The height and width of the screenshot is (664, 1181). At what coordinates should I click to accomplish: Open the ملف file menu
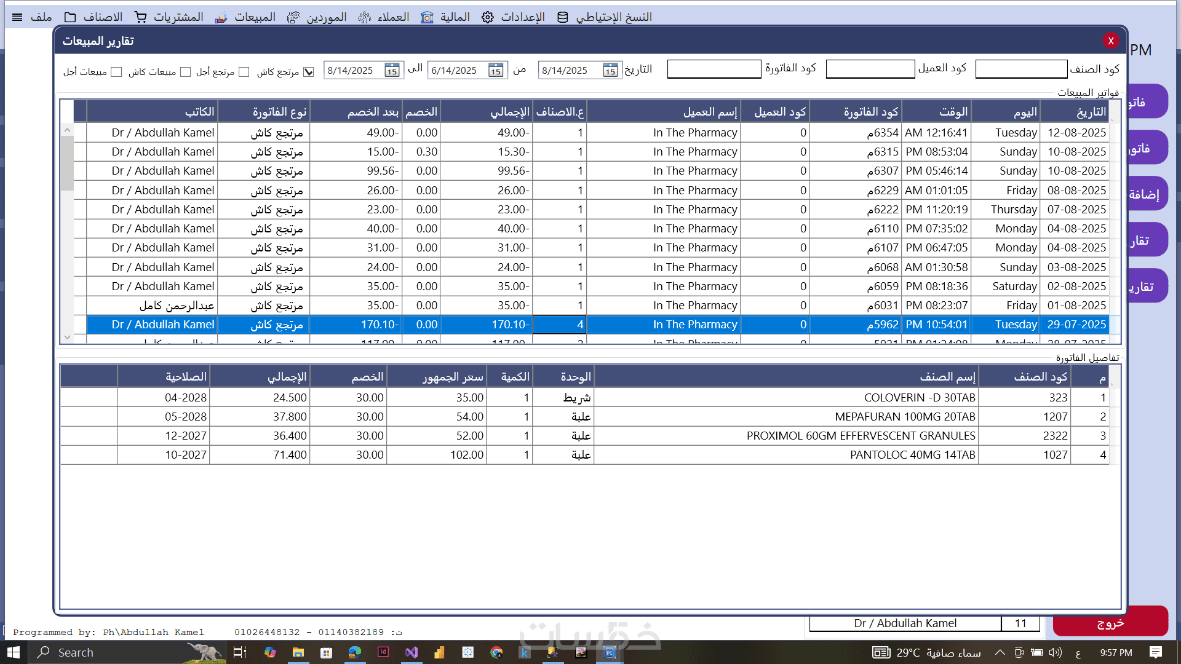pos(41,17)
